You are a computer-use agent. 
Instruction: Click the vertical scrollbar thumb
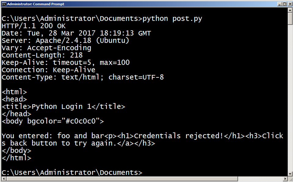click(x=290, y=19)
